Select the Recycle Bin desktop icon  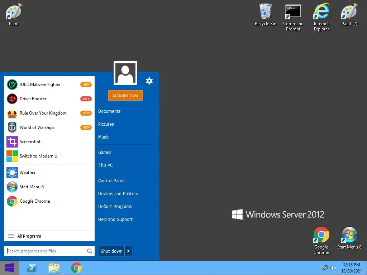tap(266, 14)
